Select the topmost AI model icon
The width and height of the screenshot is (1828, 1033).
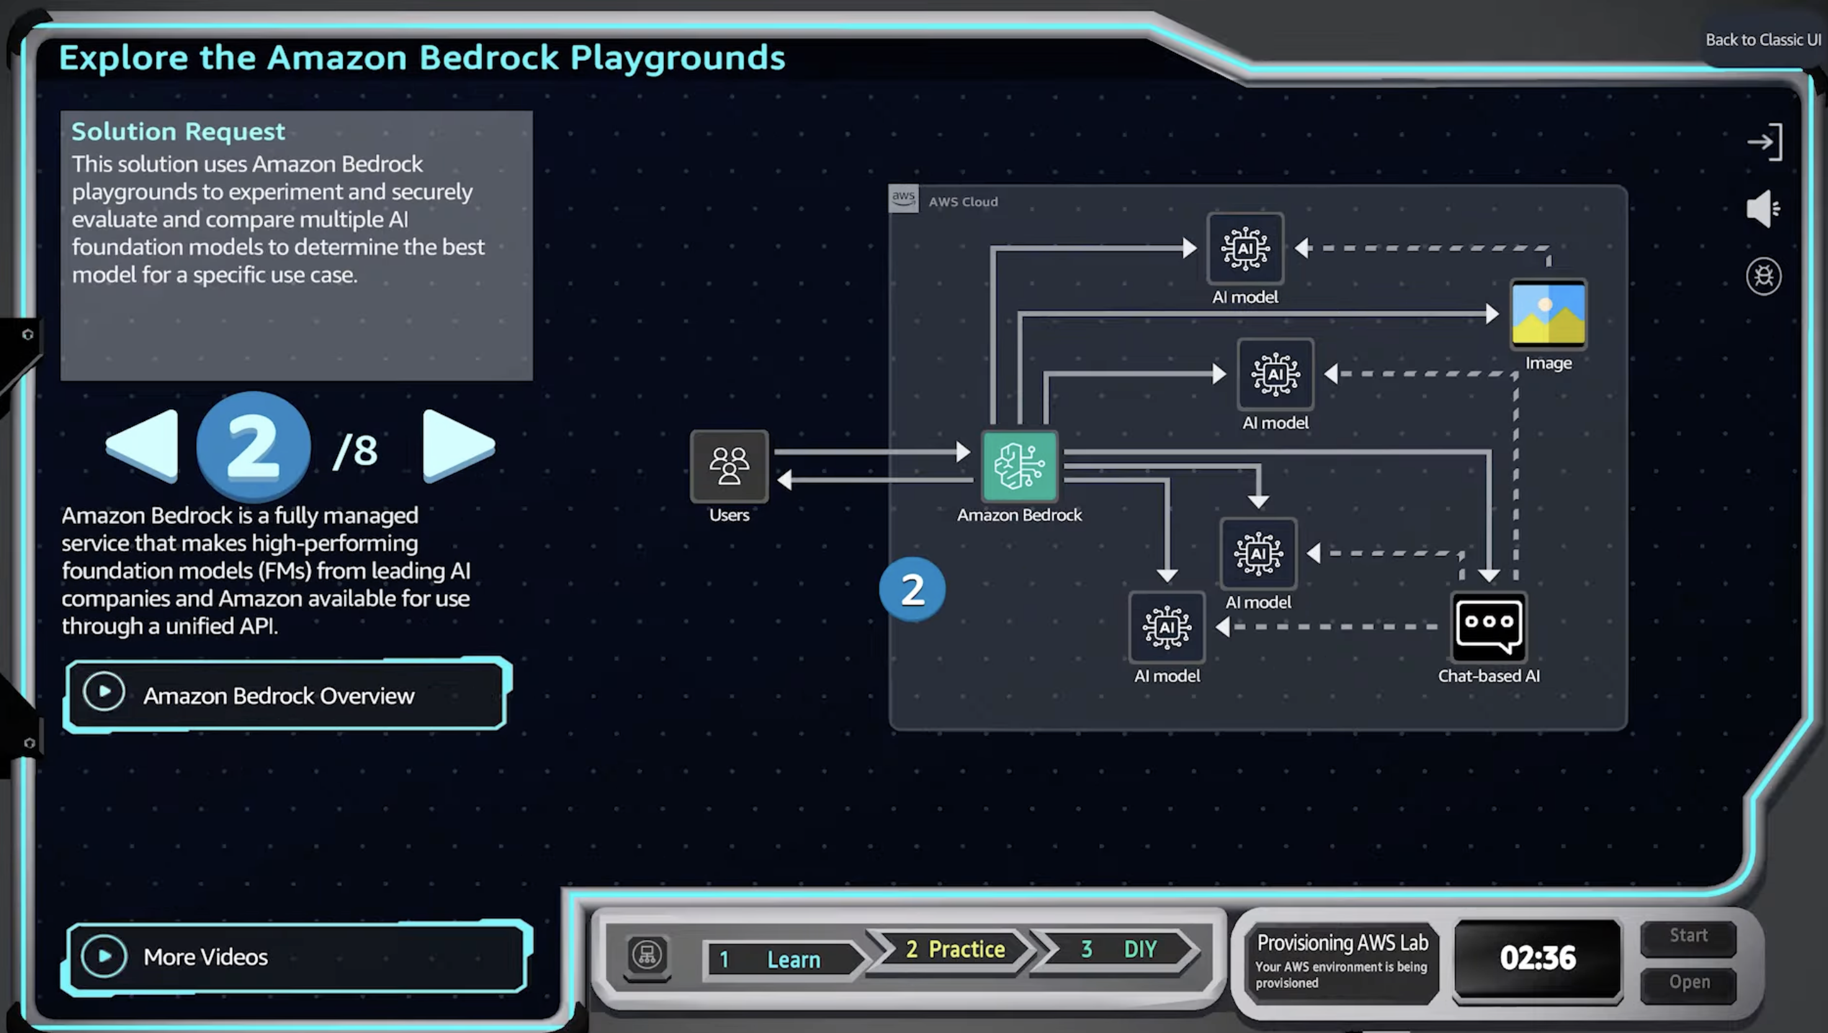1245,248
